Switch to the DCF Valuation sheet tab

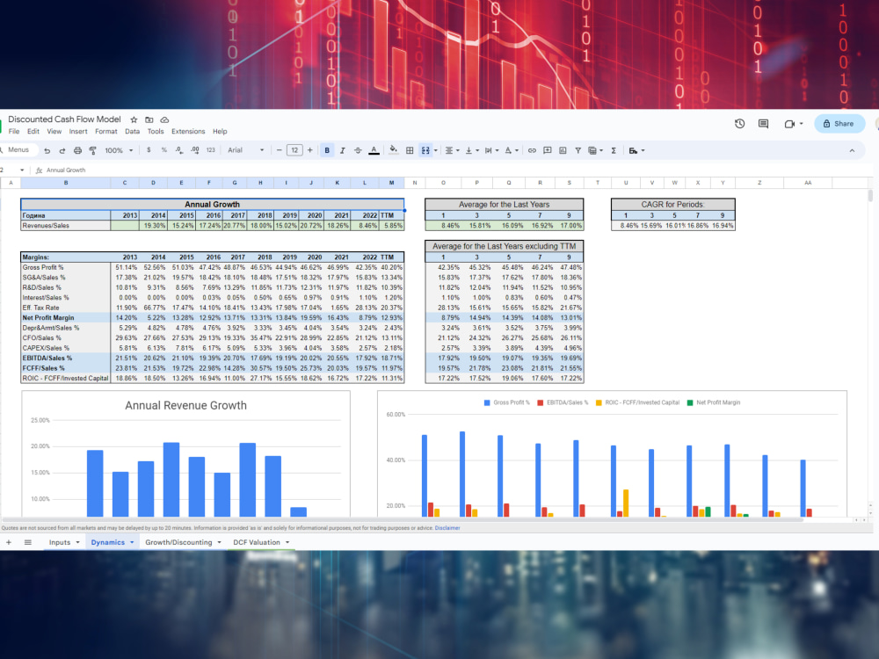coord(256,542)
